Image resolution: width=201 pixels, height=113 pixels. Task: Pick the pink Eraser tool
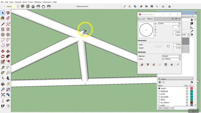coord(8,18)
